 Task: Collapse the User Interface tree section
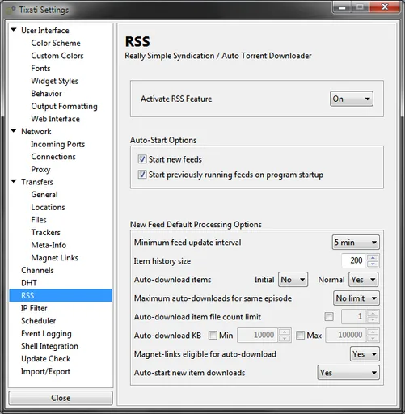pos(14,30)
